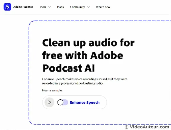This screenshot has height=130, width=171.
Task: Open the Tools menu
Action: coord(43,7)
